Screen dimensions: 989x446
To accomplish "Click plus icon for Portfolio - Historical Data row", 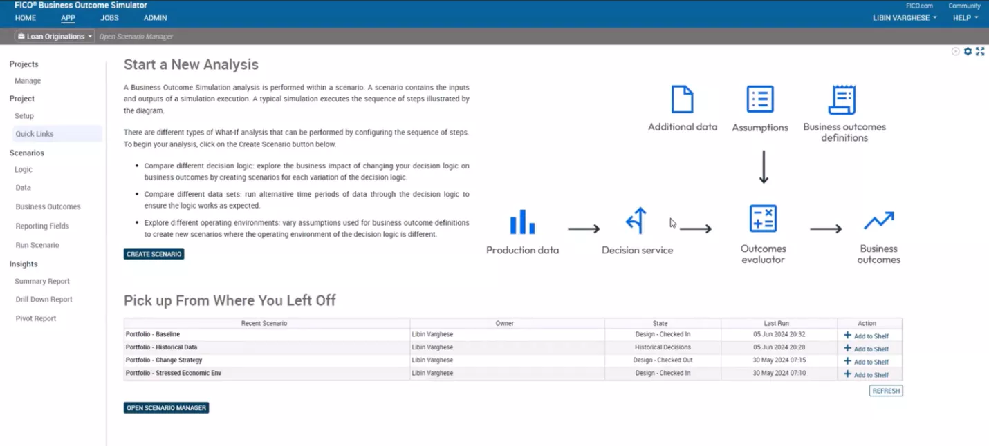I will 847,348.
